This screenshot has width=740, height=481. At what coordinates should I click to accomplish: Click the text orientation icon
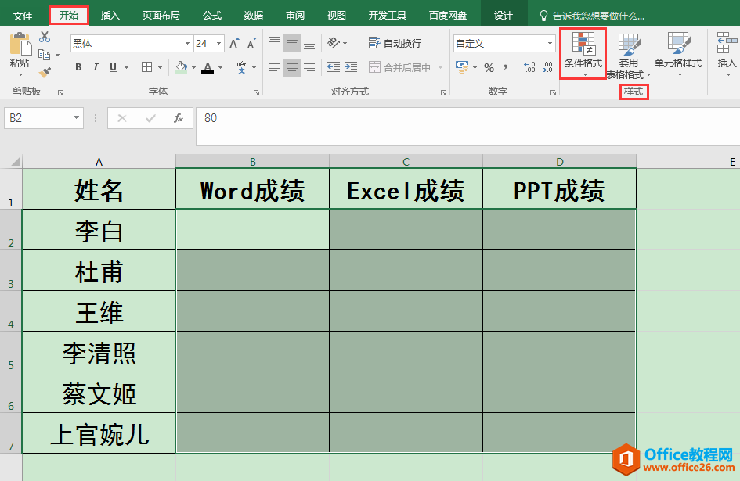click(x=334, y=43)
